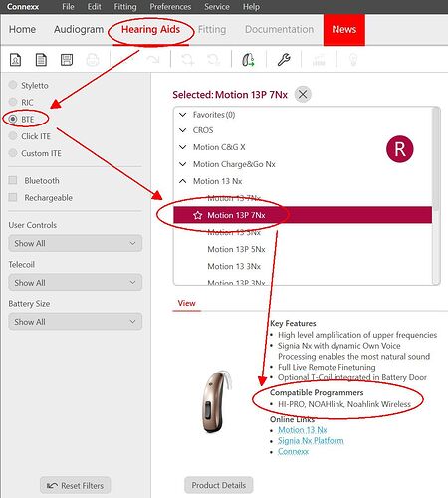Open the wrench service tool
The image size is (448, 498).
[284, 60]
